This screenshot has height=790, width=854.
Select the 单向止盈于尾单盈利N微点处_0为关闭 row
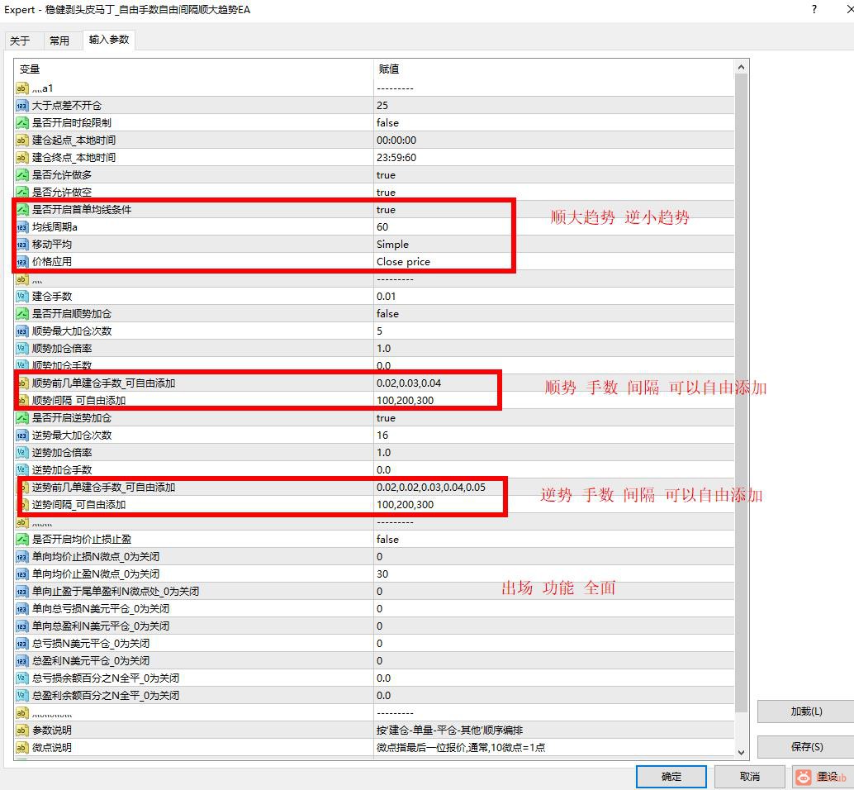[x=374, y=592]
